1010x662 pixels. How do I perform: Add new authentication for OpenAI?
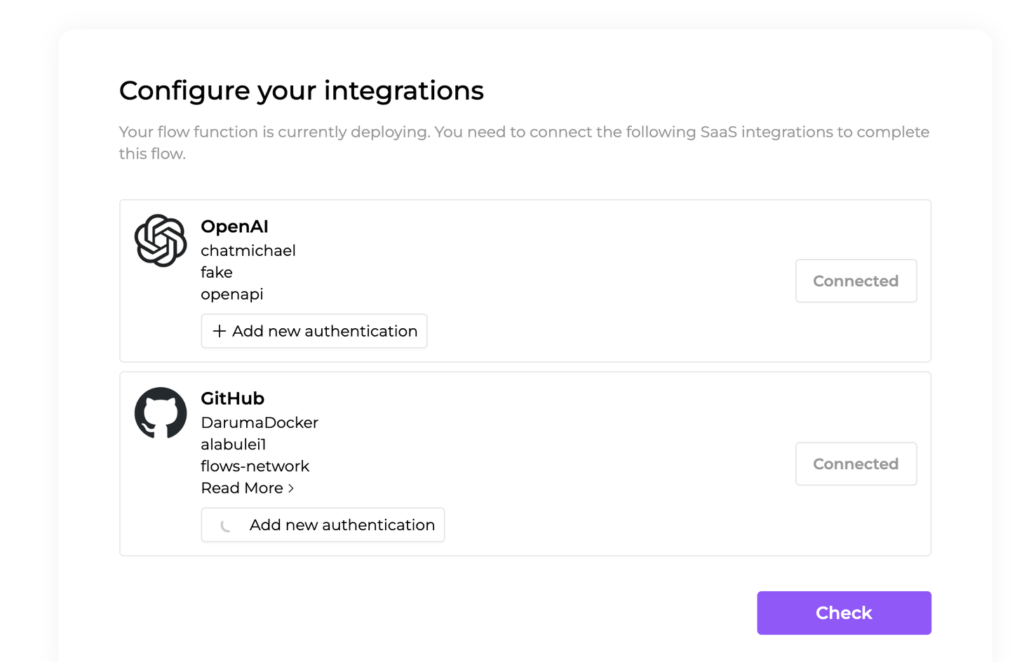[314, 331]
